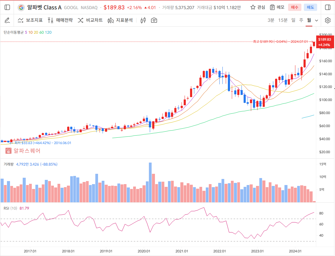The image size is (335, 256).
Task: Toggle the right sidebar panel icon
Action: [x=327, y=7]
